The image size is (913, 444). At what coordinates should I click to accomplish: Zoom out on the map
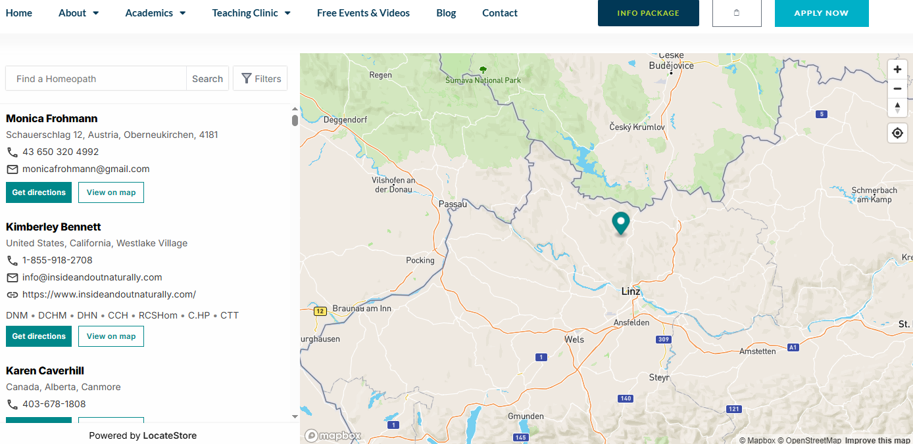(x=897, y=89)
